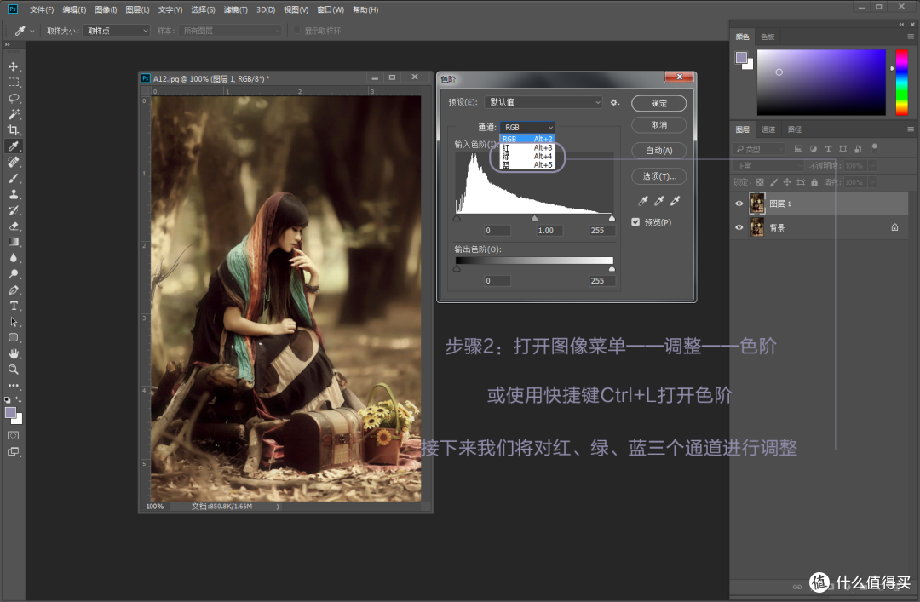Viewport: 920px width, 602px height.
Task: Uncheck the 预览(P) preview checkbox
Action: click(x=635, y=221)
